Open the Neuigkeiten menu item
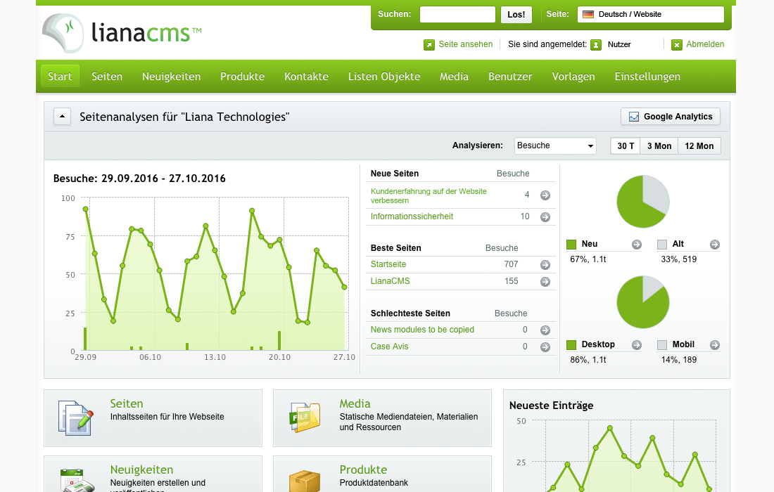 pos(171,77)
